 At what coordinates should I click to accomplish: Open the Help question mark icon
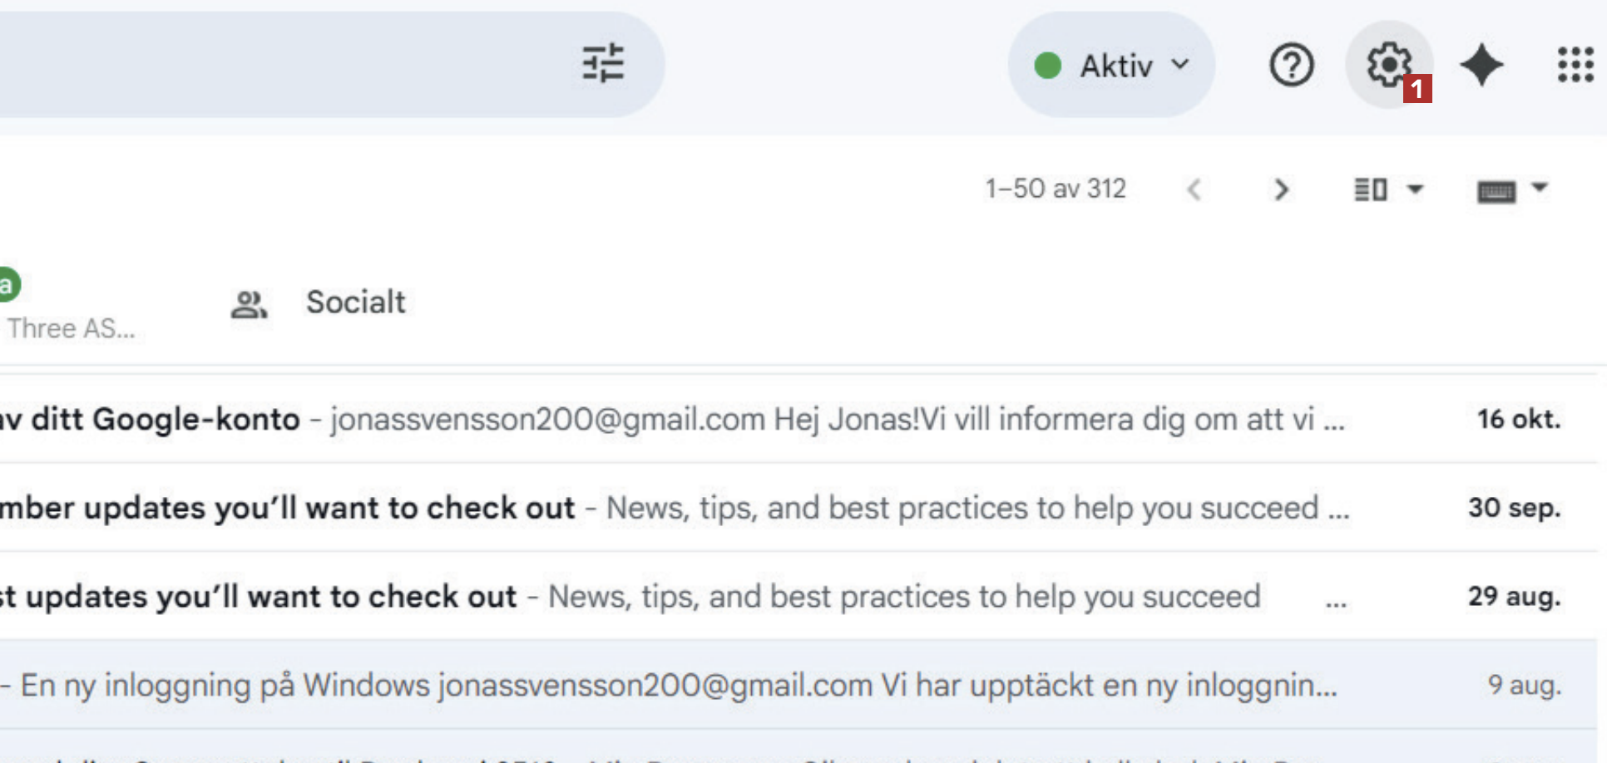point(1291,65)
